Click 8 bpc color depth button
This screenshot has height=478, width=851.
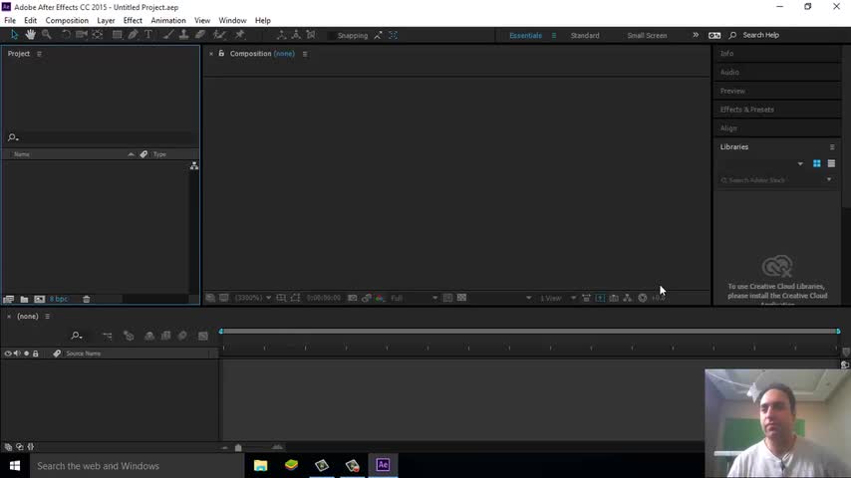point(59,299)
